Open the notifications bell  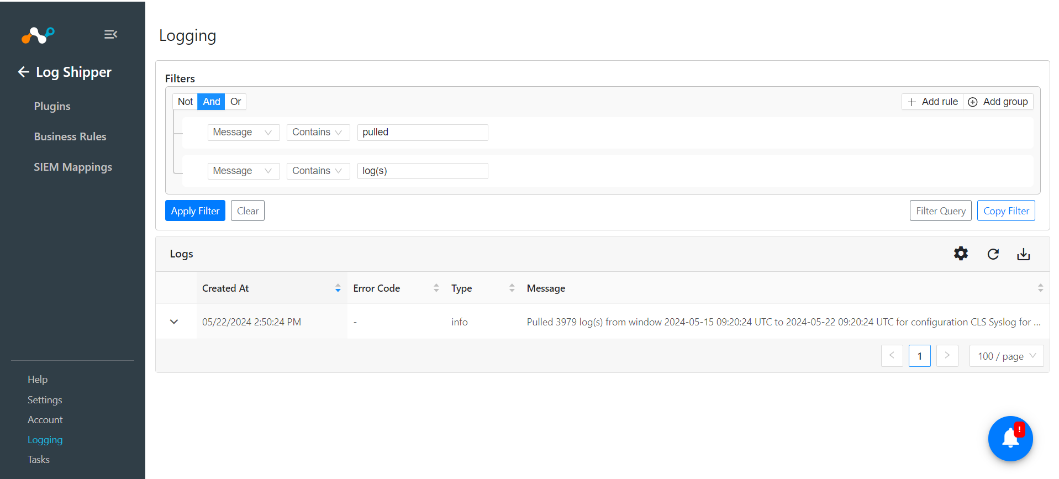click(1010, 439)
